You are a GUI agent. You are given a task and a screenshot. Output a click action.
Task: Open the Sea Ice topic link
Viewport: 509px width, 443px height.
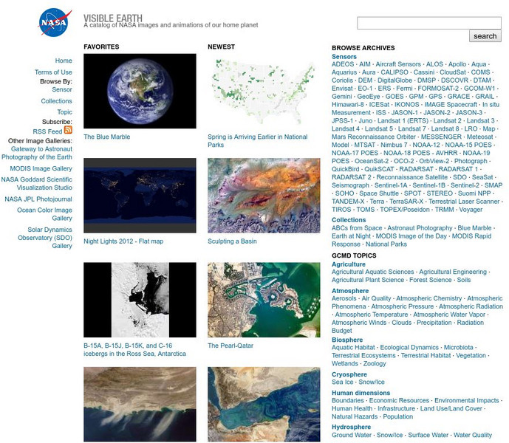(x=343, y=382)
